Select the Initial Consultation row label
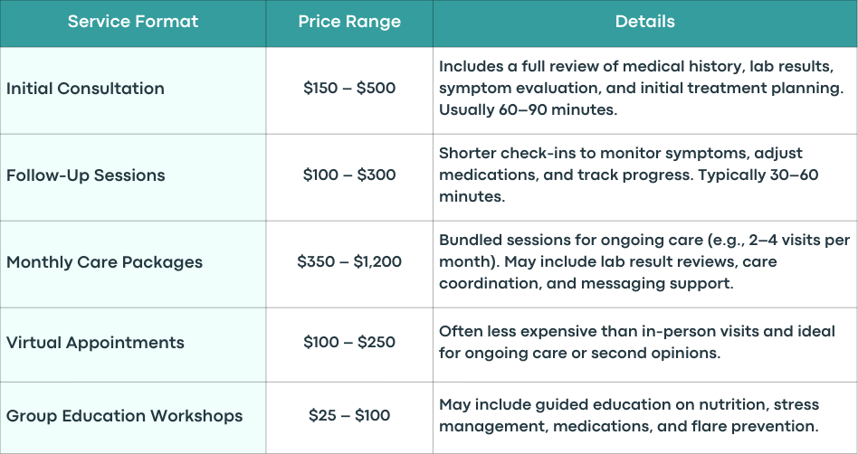 [x=85, y=89]
